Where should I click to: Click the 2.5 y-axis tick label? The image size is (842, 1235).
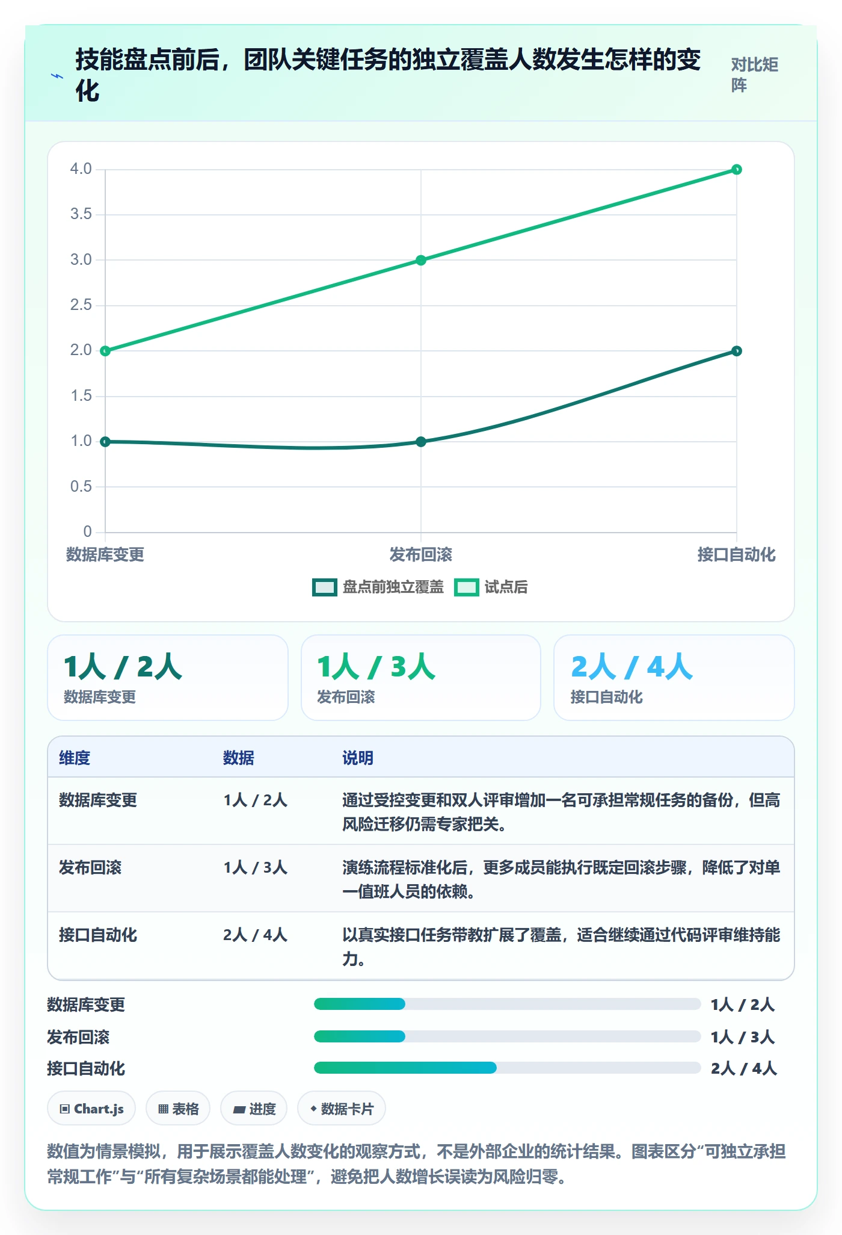click(81, 305)
